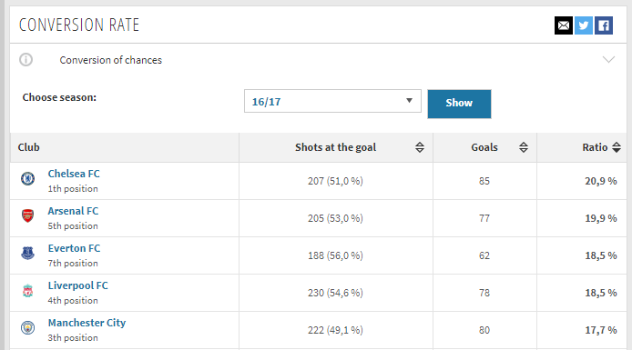Image resolution: width=632 pixels, height=350 pixels.
Task: Click the Show button
Action: pos(459,104)
